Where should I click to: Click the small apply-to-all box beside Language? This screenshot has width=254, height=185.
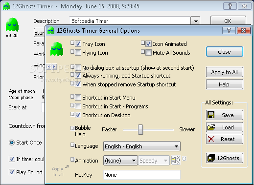72,145
